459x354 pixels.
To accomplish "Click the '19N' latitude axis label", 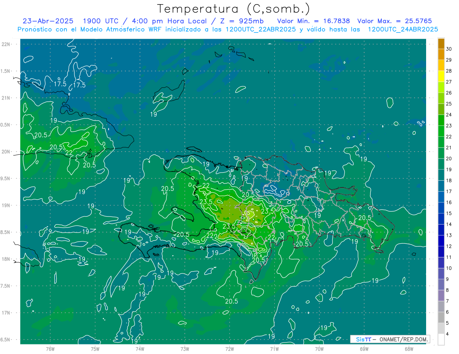I will point(6,205).
